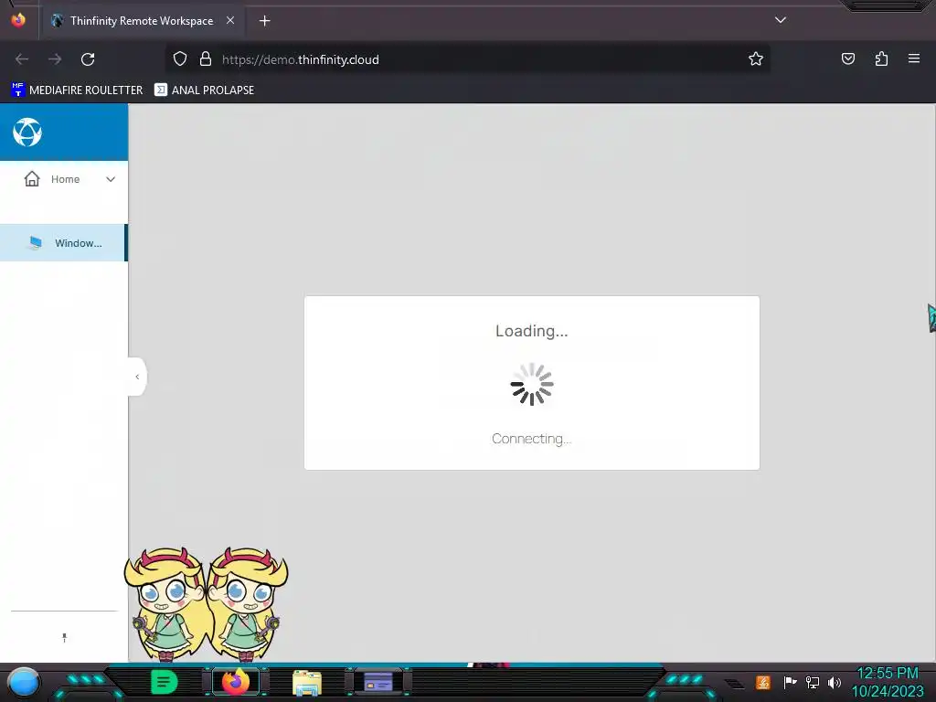936x702 pixels.
Task: Click the Connecting... status text
Action: pos(531,440)
